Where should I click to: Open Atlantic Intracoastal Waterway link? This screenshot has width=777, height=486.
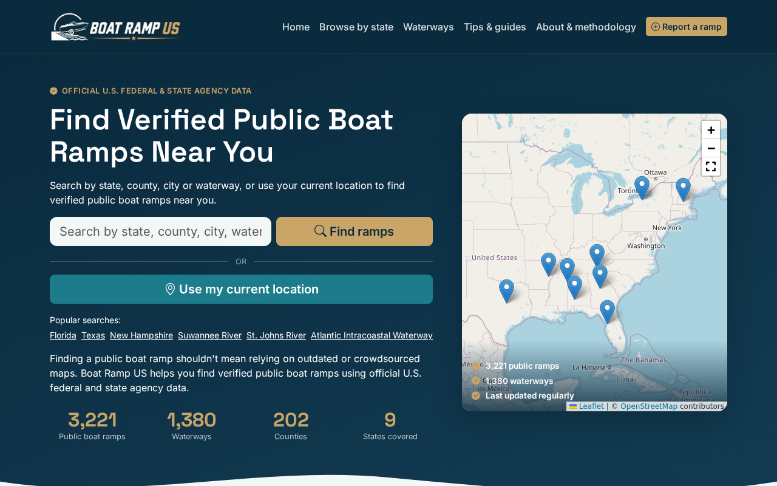372,335
